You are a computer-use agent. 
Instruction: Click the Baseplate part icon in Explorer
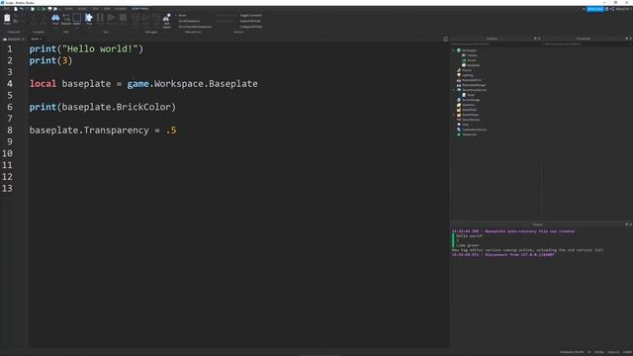(464, 65)
